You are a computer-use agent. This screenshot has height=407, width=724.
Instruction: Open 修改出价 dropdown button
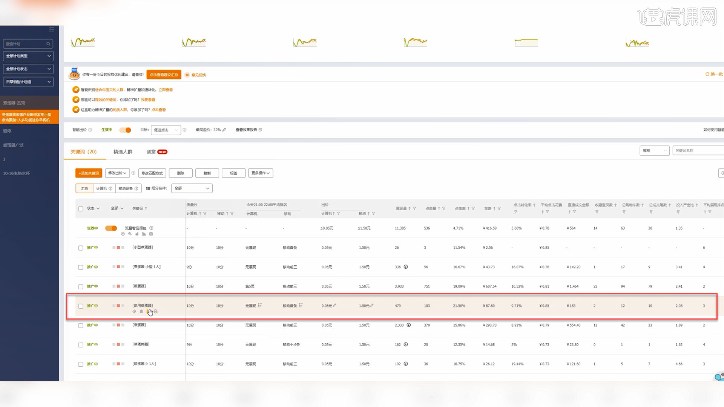[117, 173]
